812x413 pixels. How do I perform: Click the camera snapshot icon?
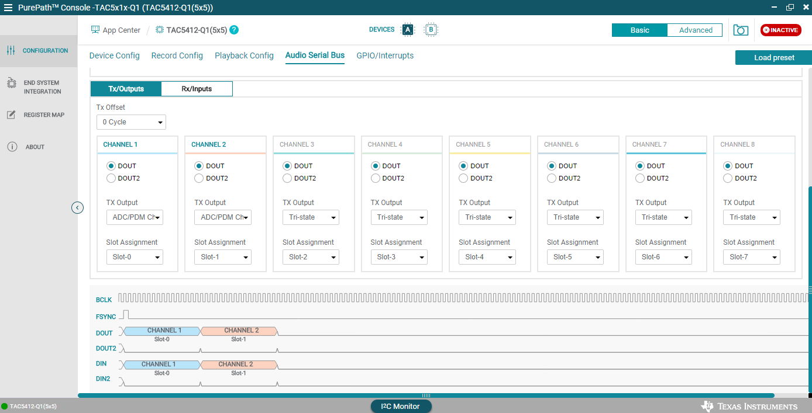741,30
